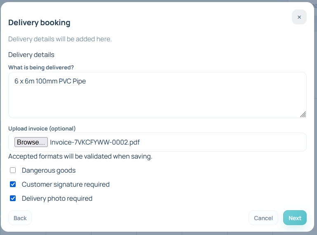Click the "Delivery details" section heading
The height and width of the screenshot is (235, 317).
coord(31,55)
